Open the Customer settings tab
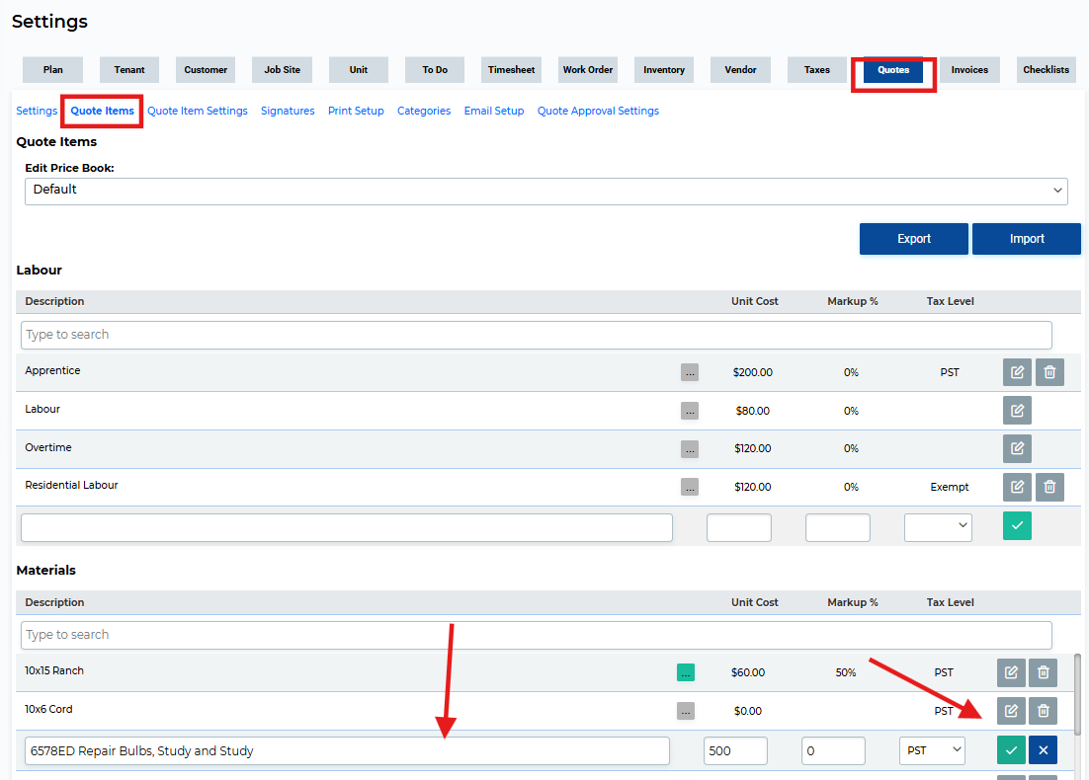This screenshot has height=780, width=1089. [x=206, y=70]
